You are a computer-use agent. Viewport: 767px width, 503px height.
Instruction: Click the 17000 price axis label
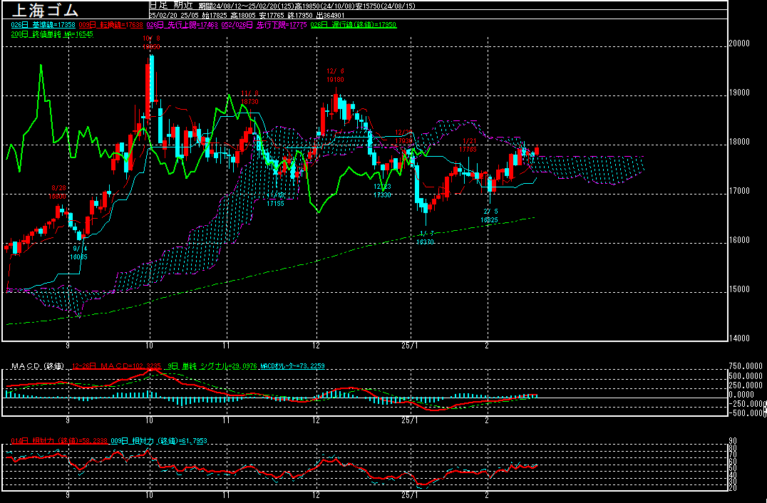coord(739,191)
